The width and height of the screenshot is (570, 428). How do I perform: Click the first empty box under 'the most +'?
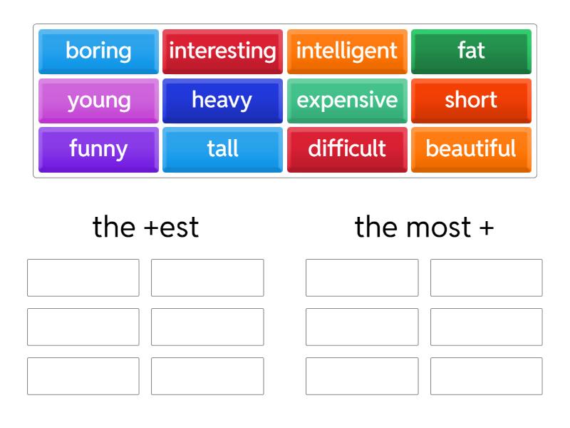coord(362,277)
